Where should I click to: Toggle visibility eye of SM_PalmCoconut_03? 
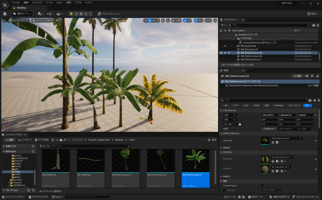coord(221,53)
